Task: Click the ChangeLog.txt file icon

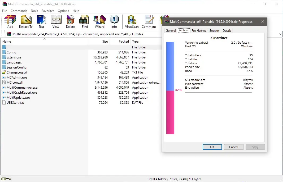Action: point(4,72)
